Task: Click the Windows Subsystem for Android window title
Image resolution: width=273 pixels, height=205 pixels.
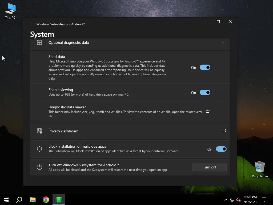Action: [x=61, y=24]
